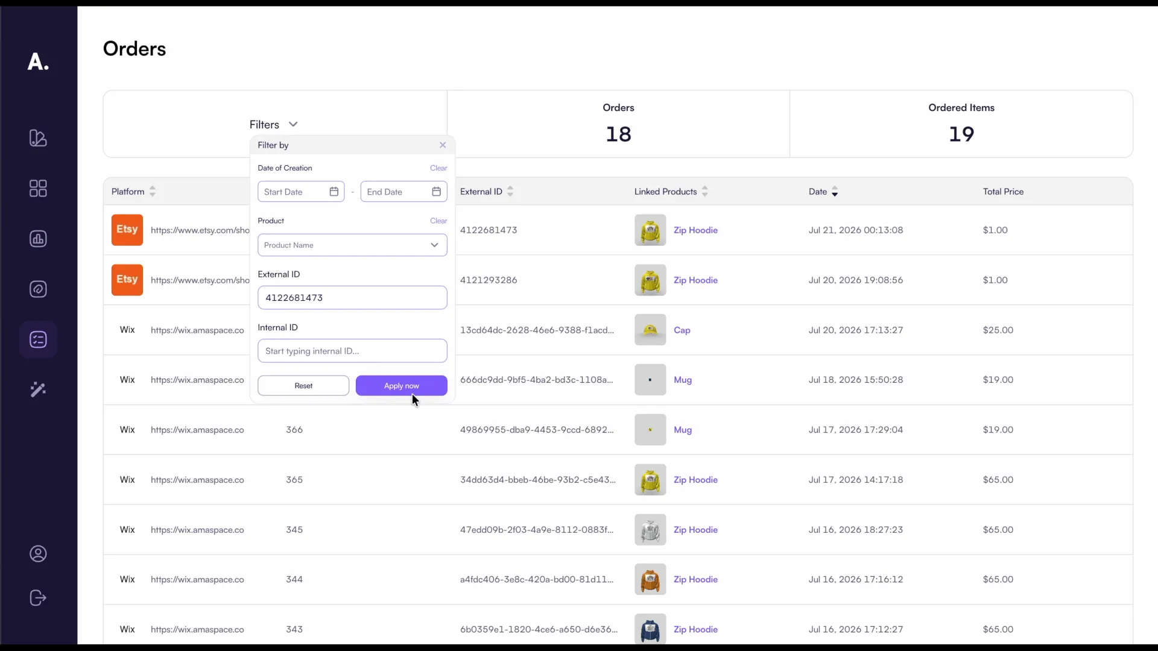
Task: Click the orange hoodie thumbnail in order 344
Action: point(650,579)
